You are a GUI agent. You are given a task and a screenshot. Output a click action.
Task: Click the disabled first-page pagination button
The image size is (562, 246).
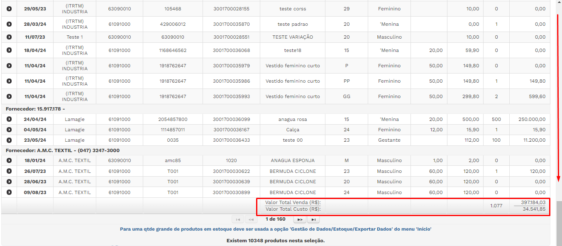238,219
